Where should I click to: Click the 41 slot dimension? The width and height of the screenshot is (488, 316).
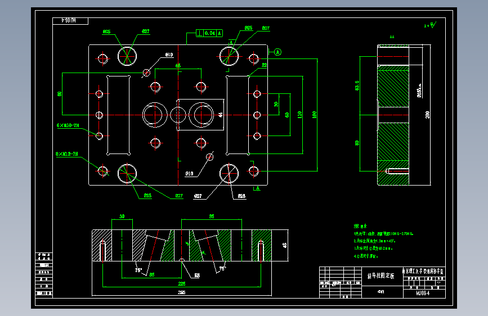(220, 115)
